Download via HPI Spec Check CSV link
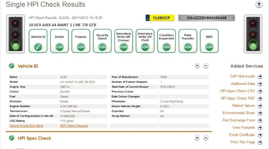269x149 pixels. pos(237,91)
